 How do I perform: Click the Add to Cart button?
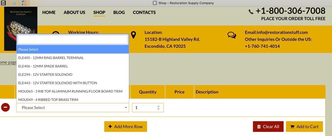(x=304, y=126)
